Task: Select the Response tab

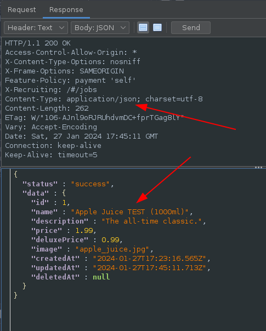Action: point(66,10)
